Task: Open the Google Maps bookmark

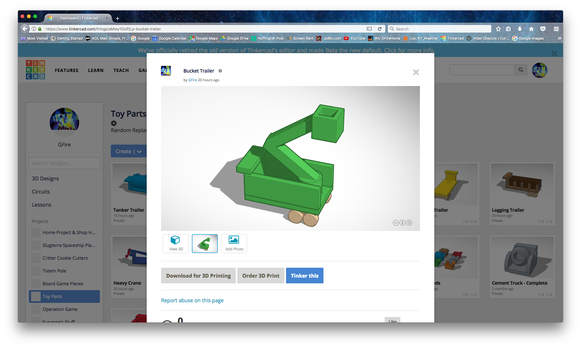Action: [x=203, y=38]
